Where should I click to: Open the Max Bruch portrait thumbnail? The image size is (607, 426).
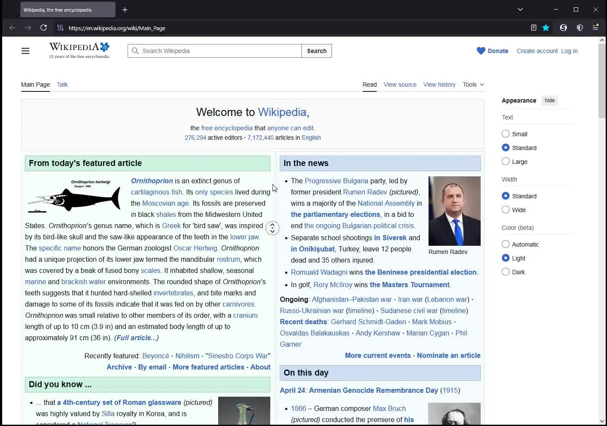pyautogui.click(x=454, y=414)
